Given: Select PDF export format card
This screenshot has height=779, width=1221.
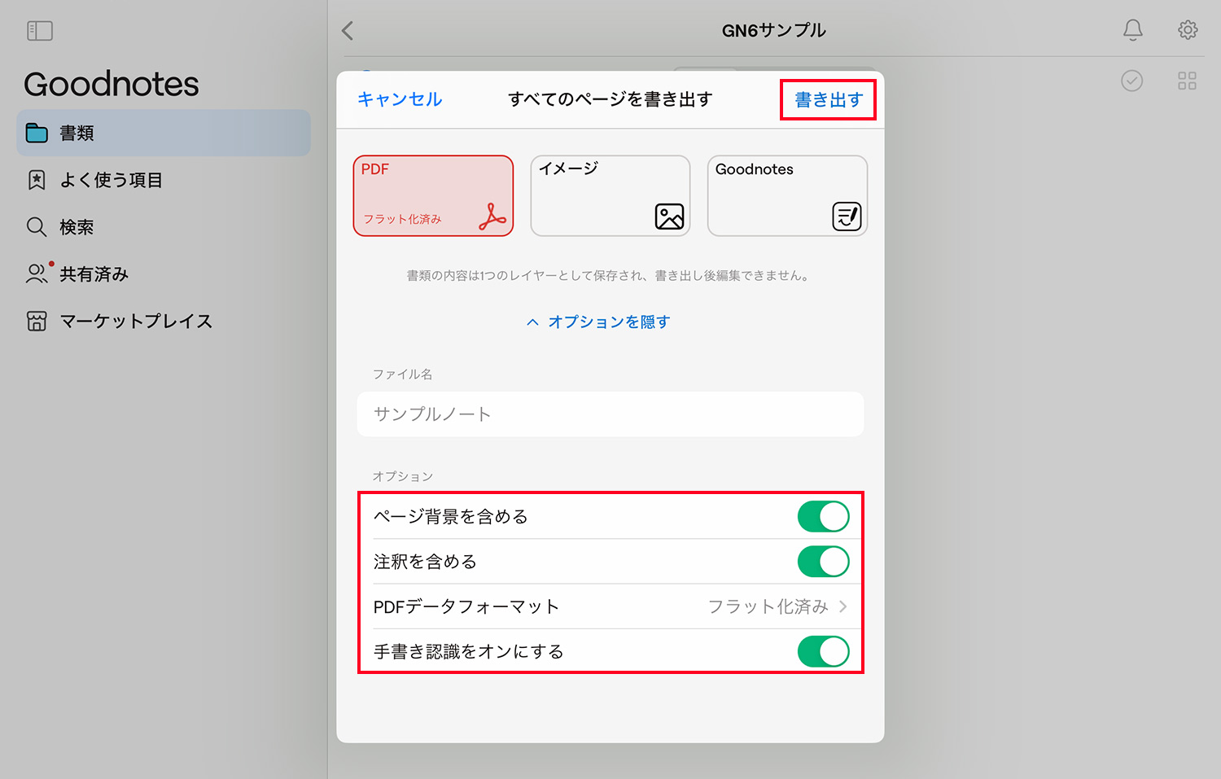Looking at the screenshot, I should click(433, 196).
